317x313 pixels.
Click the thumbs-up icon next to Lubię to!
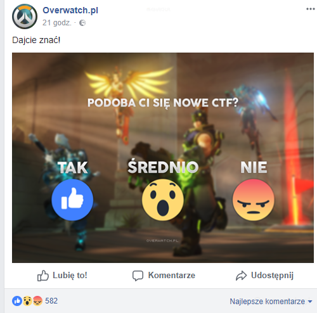click(x=43, y=276)
